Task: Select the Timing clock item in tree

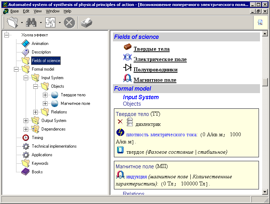Action: (x=37, y=138)
